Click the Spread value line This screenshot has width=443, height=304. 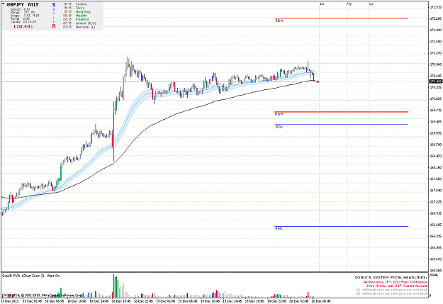20,9
